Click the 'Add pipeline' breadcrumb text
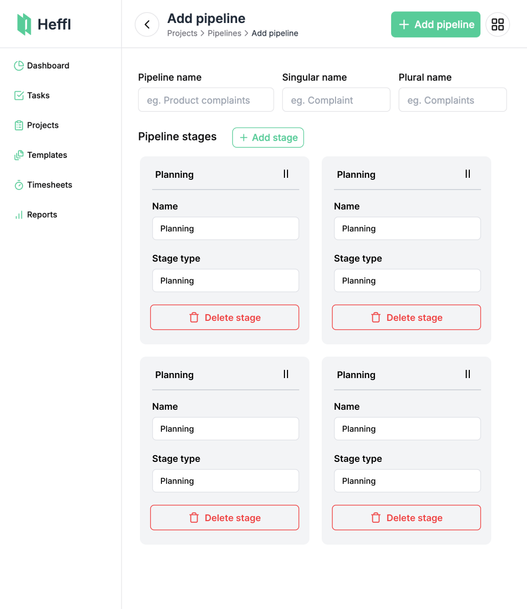This screenshot has height=609, width=527. 275,33
